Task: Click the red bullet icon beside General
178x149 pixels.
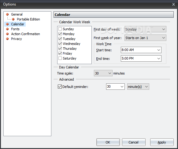Action: click(x=7, y=14)
